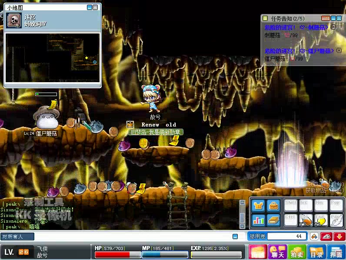Activate the Pdn quickslot feather skill
This screenshot has height=260, width=346.
click(x=336, y=220)
